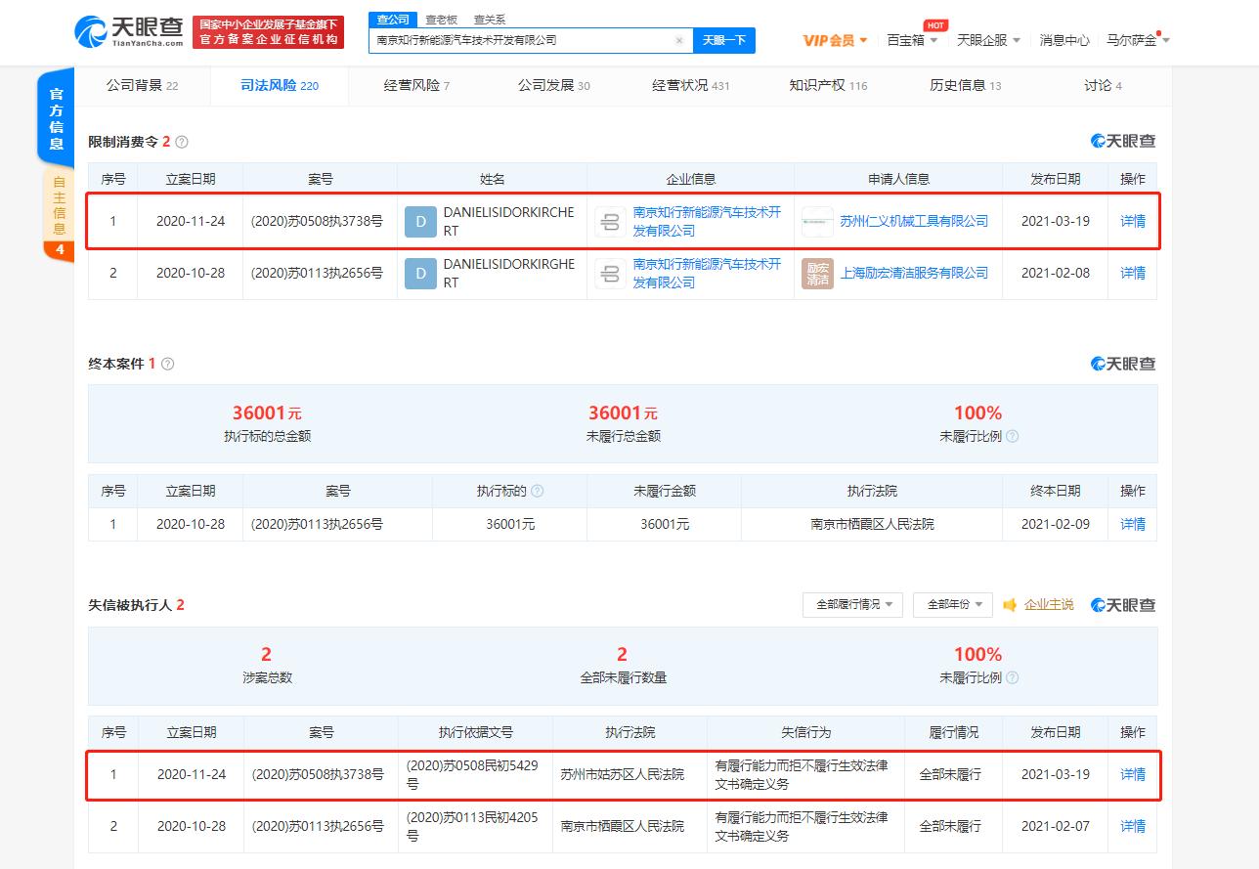
Task: Click the hand icon beside 企业主说
Action: tap(1010, 605)
